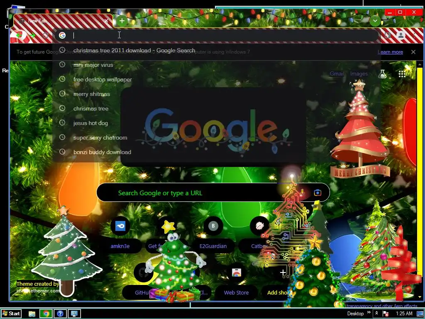This screenshot has width=425, height=319.
Task: Select the New Tab browser tab
Action: click(x=63, y=21)
